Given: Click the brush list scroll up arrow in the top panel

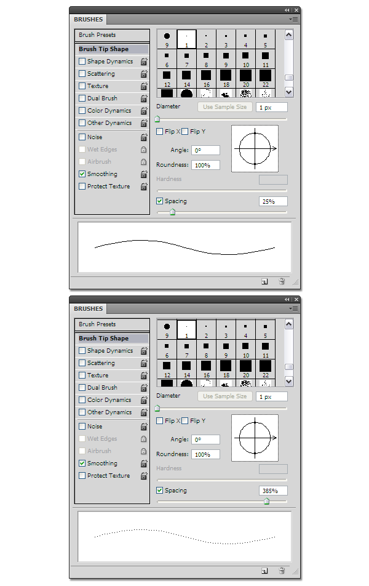Looking at the screenshot, I should click(x=288, y=35).
